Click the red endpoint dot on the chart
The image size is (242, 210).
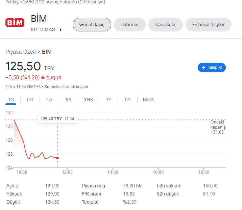point(57,158)
